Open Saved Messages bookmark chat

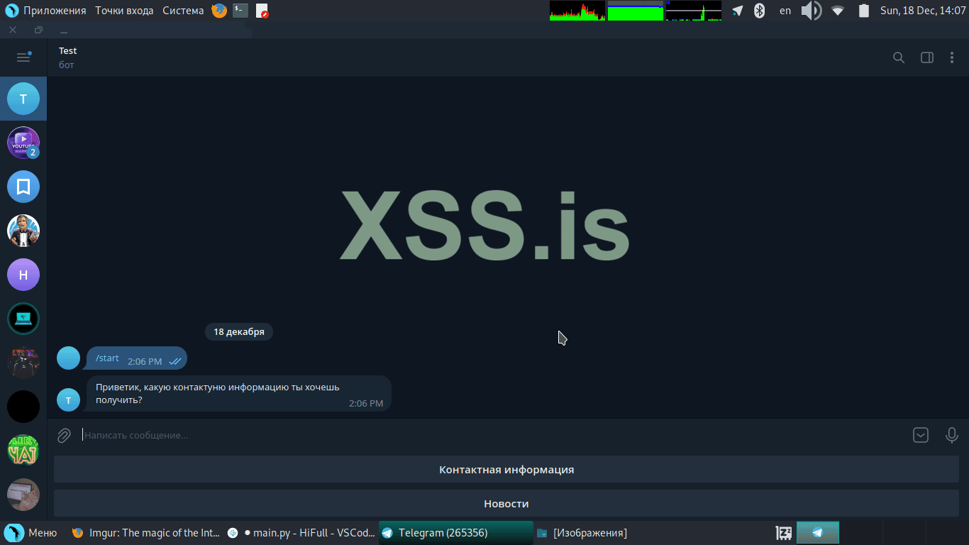pyautogui.click(x=23, y=187)
